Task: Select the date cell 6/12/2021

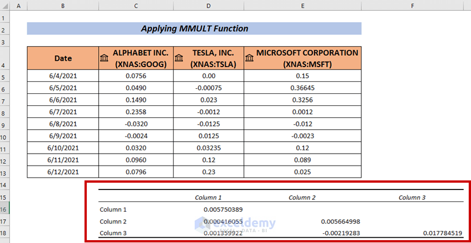Action: pyautogui.click(x=63, y=172)
